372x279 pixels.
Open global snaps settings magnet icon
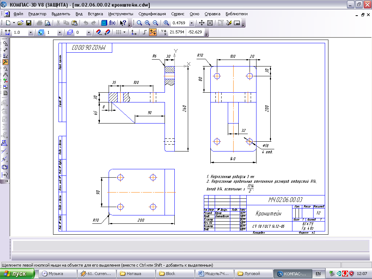[99, 32]
